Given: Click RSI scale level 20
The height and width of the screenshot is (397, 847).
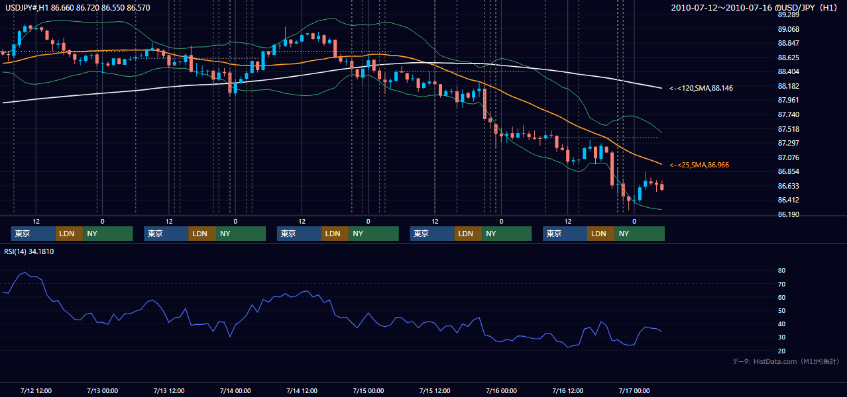Looking at the screenshot, I should click(782, 351).
